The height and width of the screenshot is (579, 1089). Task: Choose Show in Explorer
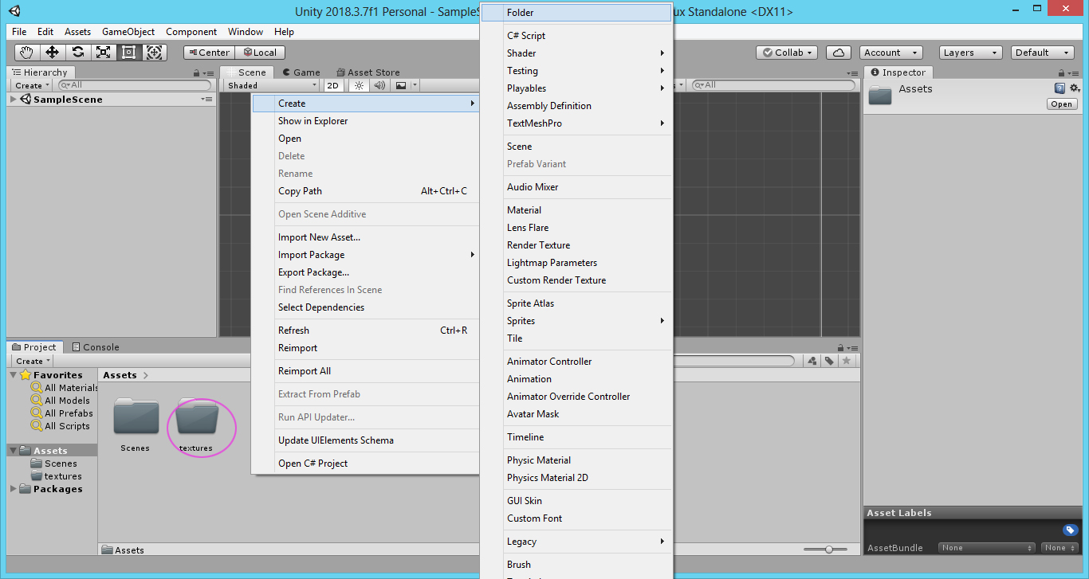pos(366,121)
